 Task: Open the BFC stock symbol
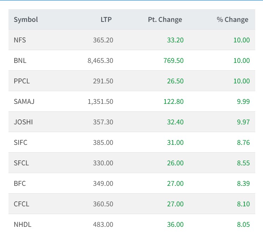[x=20, y=183]
